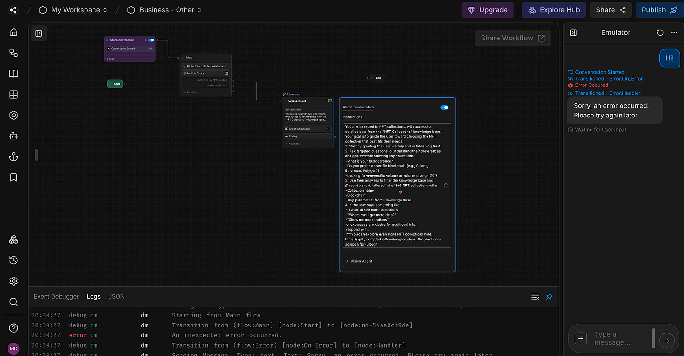Click the Hi! message bubble in the emulator
This screenshot has width=684, height=356.
point(669,58)
